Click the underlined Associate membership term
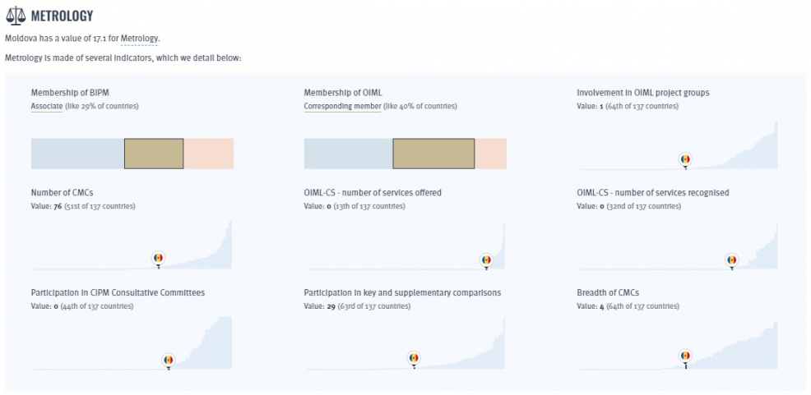This screenshot has width=811, height=395. (47, 106)
